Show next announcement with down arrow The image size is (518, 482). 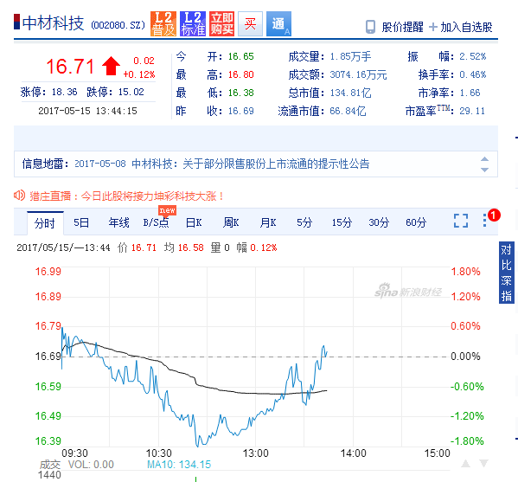[x=484, y=170]
